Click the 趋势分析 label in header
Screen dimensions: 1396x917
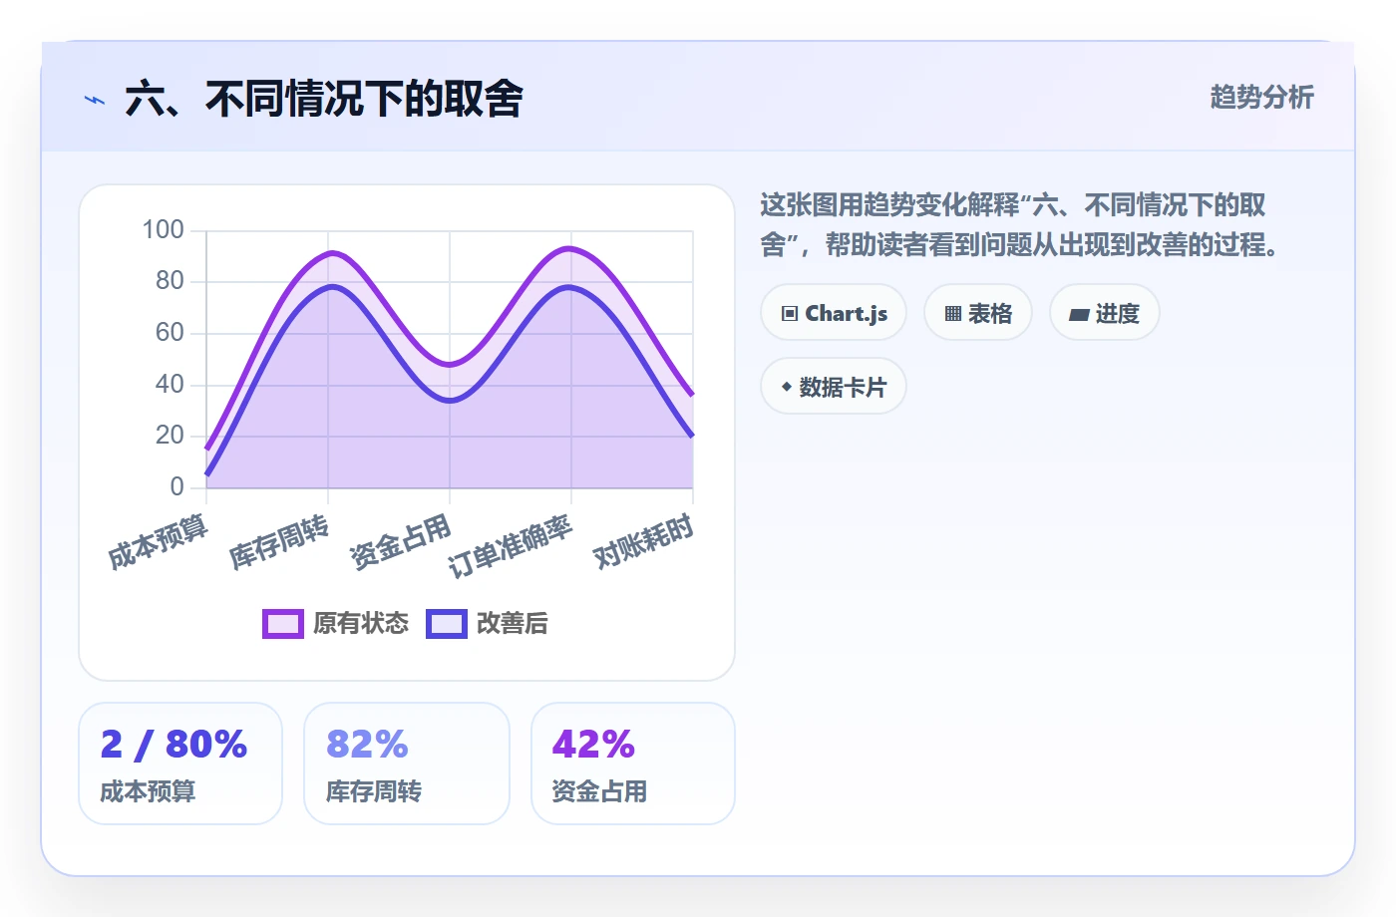[1262, 98]
